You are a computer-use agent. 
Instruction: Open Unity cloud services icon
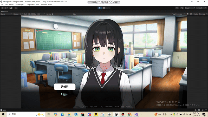tap(11, 8)
